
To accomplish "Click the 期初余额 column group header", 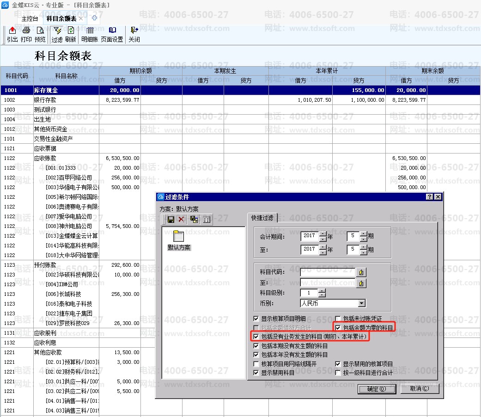I will click(x=140, y=71).
